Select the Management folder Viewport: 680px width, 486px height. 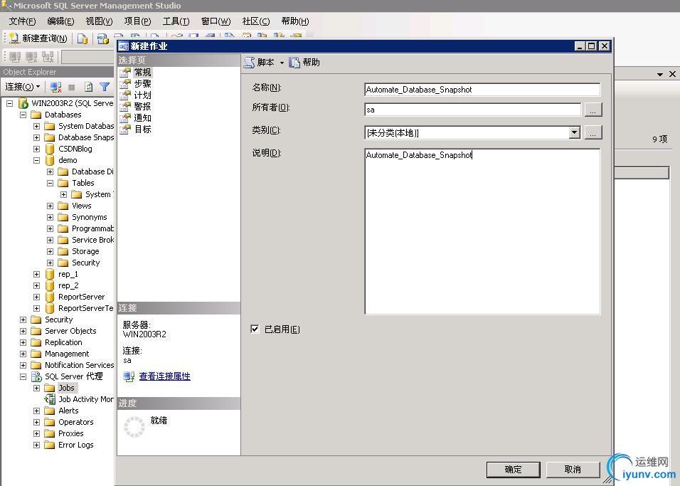coord(67,354)
